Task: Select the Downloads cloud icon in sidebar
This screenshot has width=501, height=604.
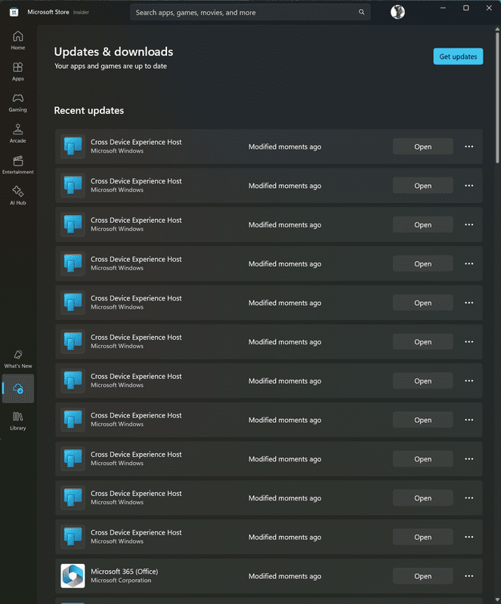Action: (17, 389)
